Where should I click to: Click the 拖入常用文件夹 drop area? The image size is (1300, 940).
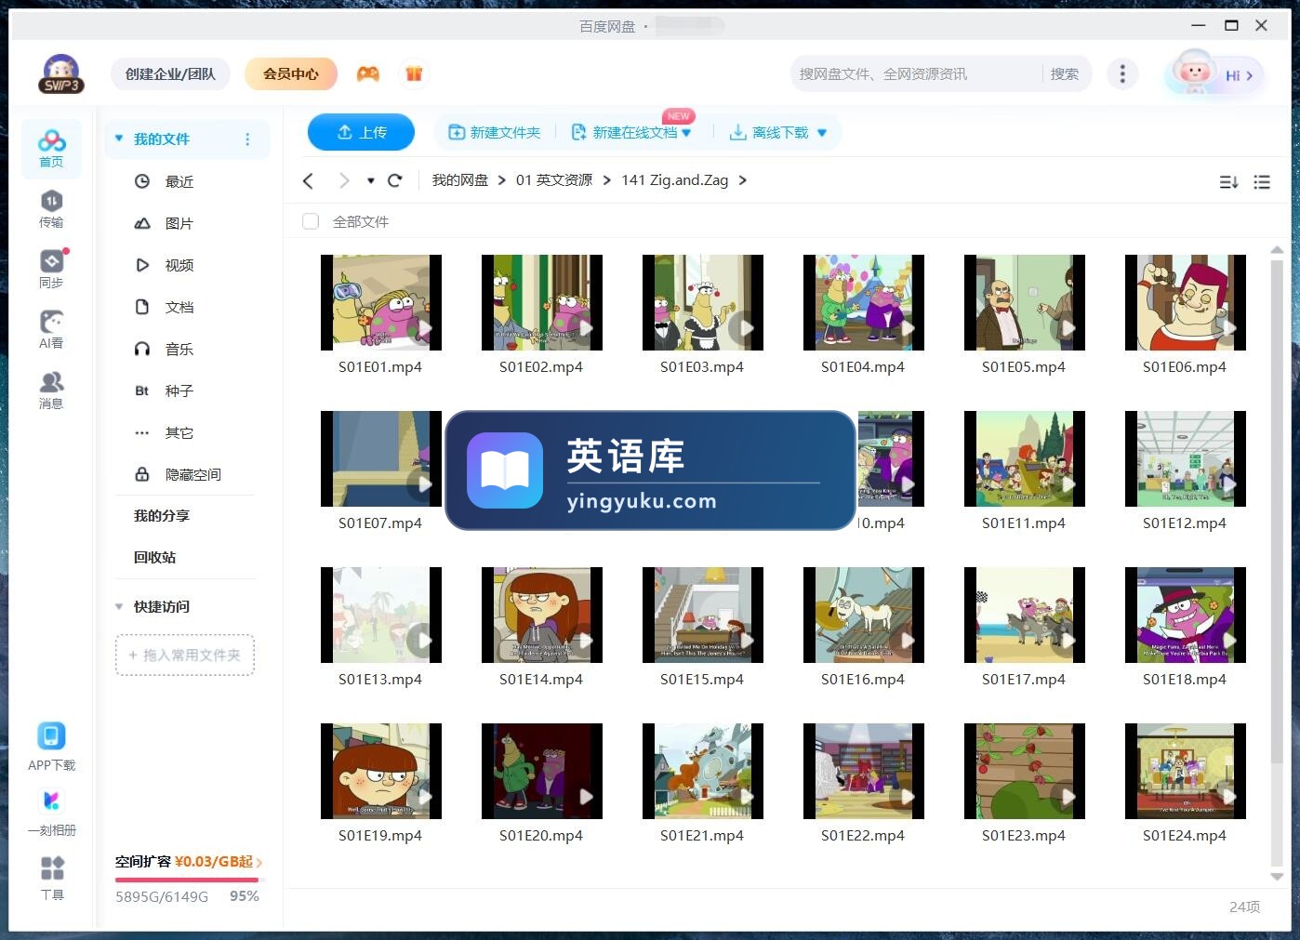coord(185,655)
